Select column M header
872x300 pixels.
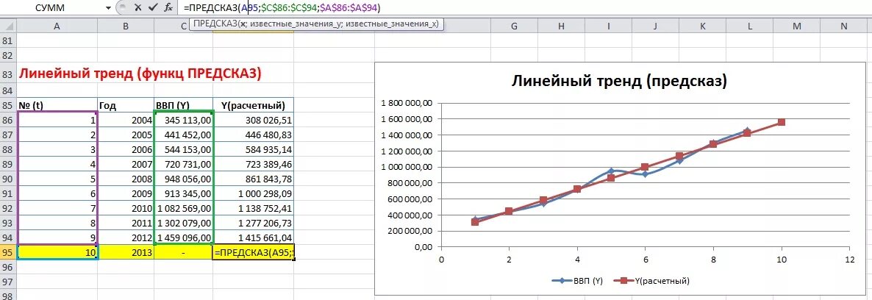coord(798,26)
